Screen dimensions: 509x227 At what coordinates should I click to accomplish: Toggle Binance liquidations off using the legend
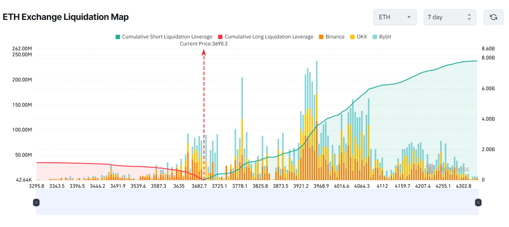pos(331,37)
